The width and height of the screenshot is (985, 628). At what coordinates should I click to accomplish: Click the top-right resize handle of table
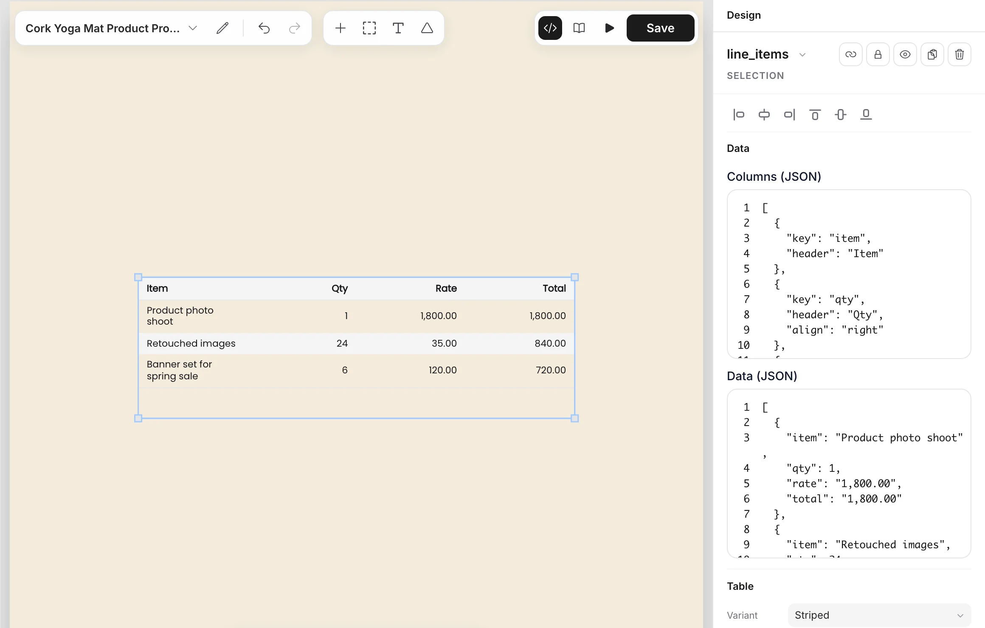point(575,277)
